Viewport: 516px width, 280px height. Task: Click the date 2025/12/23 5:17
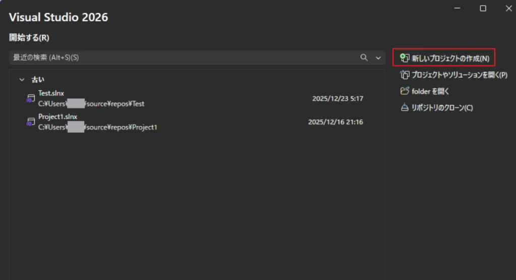pos(338,99)
